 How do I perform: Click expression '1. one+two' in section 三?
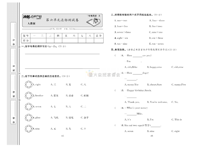(121, 21)
